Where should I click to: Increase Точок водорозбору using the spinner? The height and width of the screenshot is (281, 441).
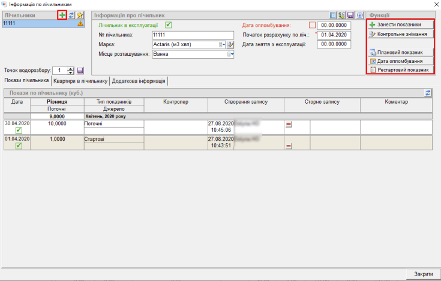71,68
